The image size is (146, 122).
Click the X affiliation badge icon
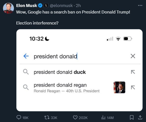(46, 5)
